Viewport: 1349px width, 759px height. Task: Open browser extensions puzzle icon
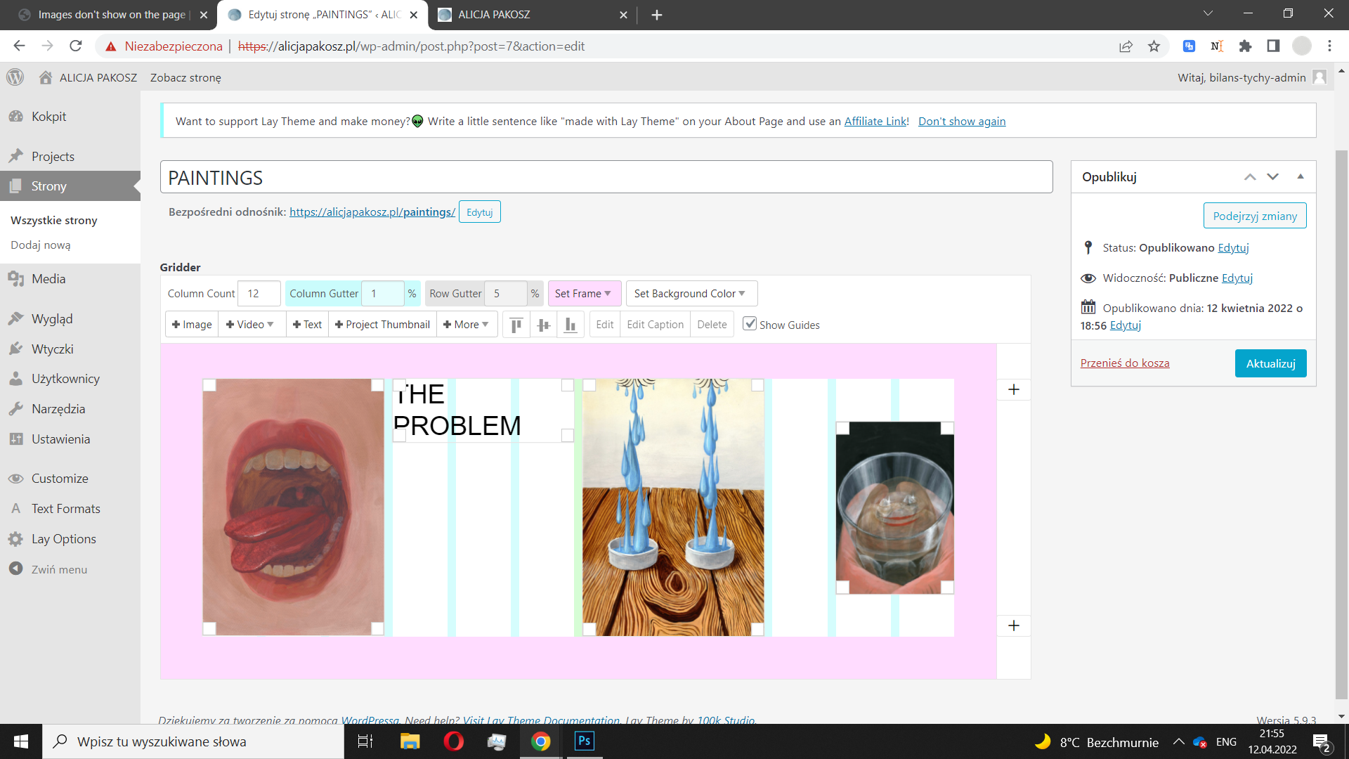pyautogui.click(x=1245, y=46)
